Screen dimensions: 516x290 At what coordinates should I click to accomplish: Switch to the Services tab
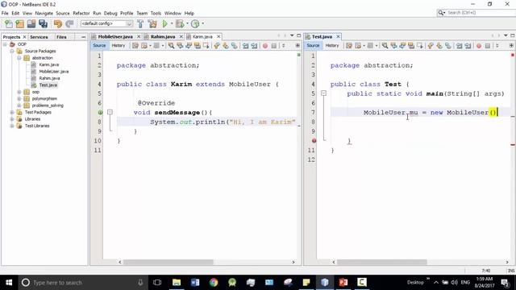[x=39, y=37]
